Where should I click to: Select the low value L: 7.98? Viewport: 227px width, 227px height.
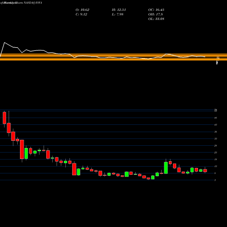point(118,15)
